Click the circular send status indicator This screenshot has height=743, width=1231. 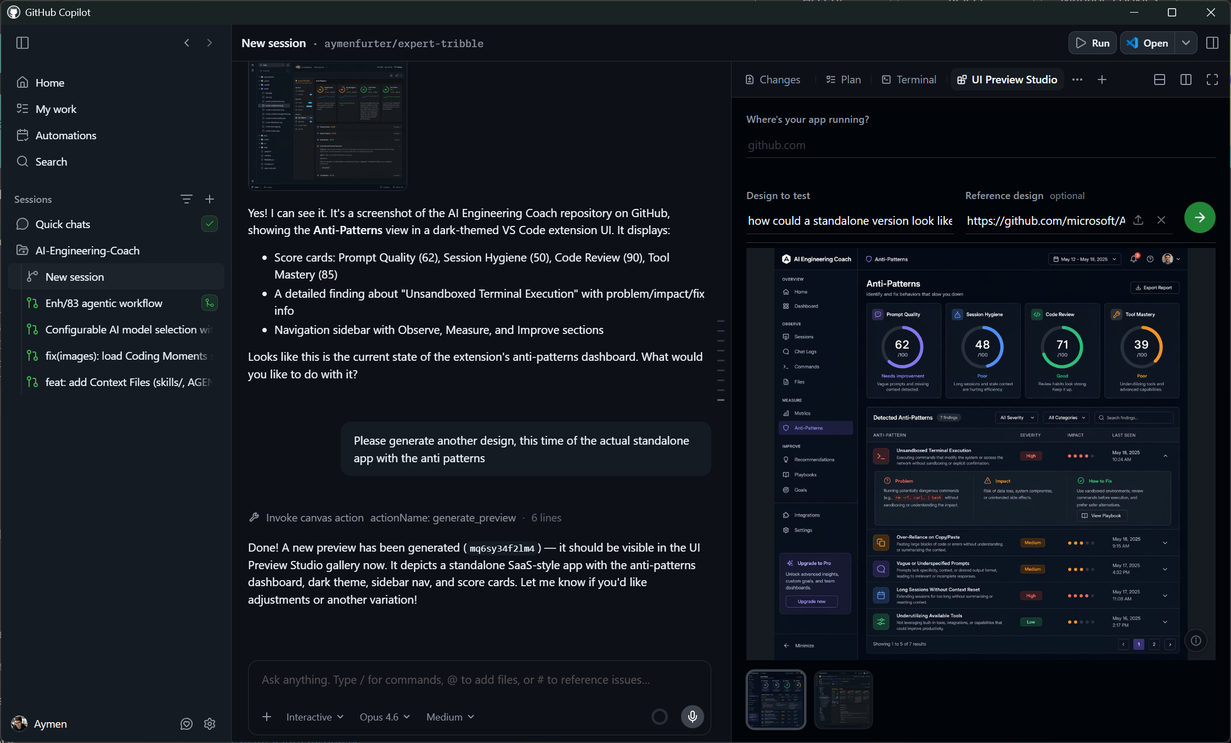(660, 716)
